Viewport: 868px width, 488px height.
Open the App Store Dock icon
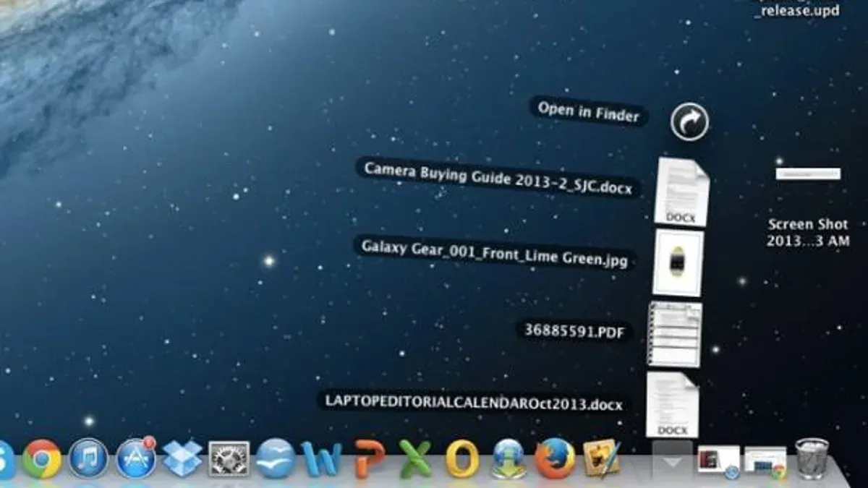pyautogui.click(x=136, y=458)
